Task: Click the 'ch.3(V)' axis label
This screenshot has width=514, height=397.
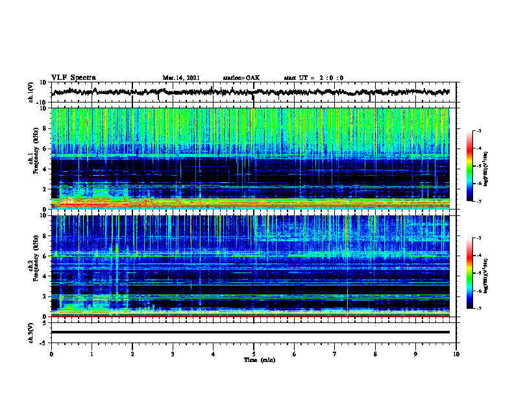Action: [31, 333]
